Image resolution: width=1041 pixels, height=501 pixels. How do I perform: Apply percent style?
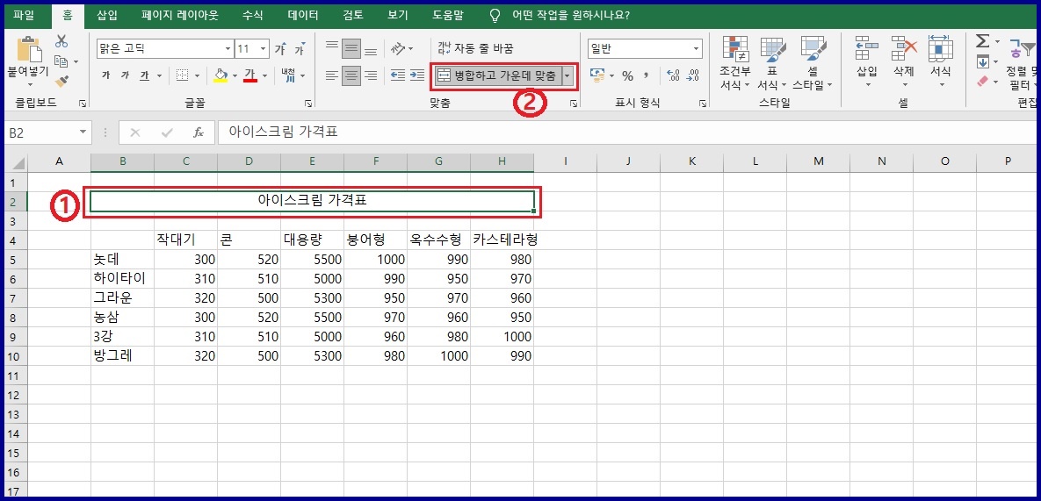pos(627,76)
